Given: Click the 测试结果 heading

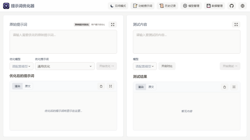Looking at the screenshot, I should (x=140, y=77).
